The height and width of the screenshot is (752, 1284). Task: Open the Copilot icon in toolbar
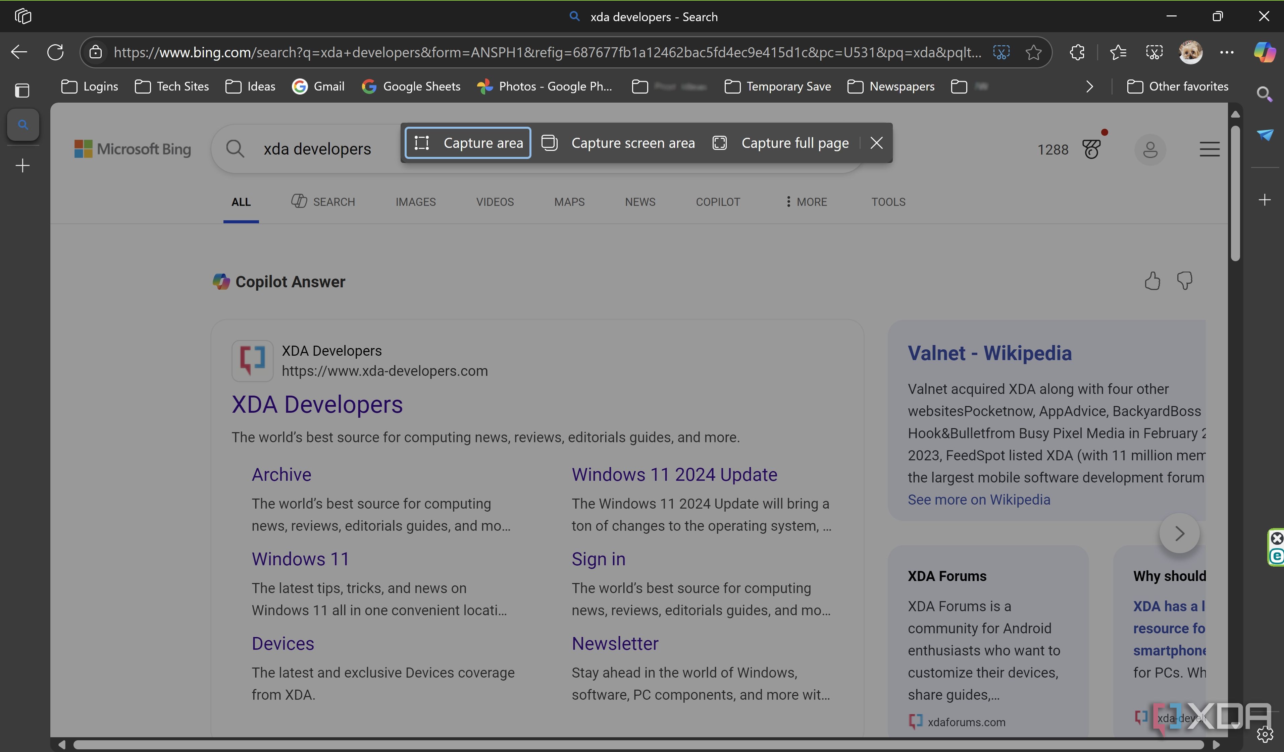[x=1265, y=52]
